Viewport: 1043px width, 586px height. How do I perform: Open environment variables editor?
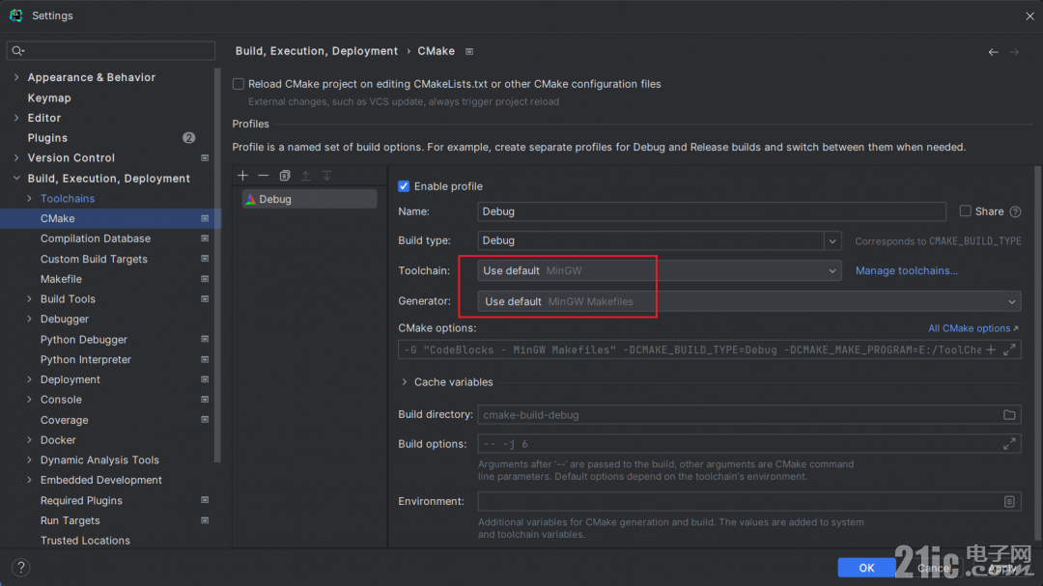1009,501
